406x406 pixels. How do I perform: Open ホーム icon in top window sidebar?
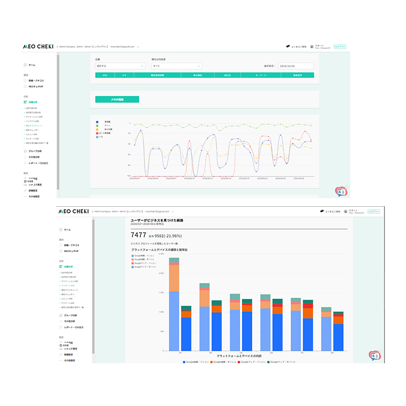coord(25,65)
